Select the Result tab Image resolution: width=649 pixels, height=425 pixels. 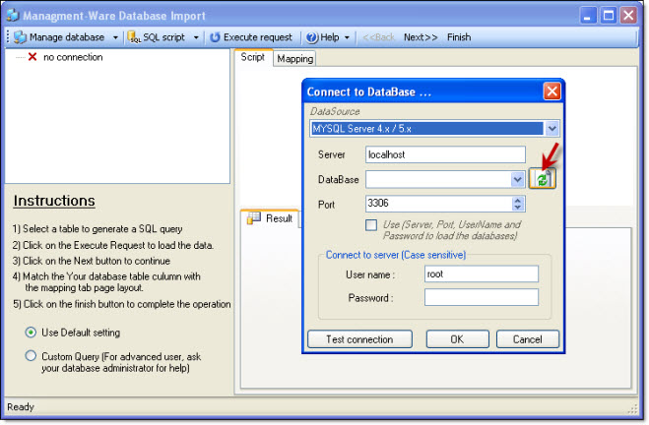(x=270, y=218)
